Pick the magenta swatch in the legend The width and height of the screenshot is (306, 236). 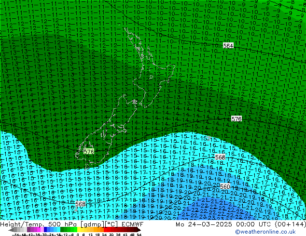[x=39, y=230]
